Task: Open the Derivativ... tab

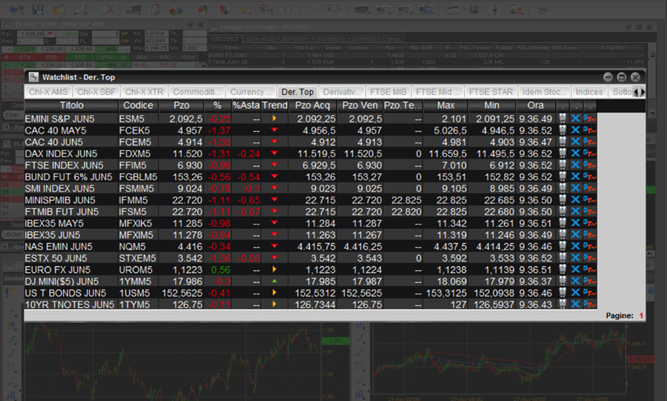Action: point(342,92)
